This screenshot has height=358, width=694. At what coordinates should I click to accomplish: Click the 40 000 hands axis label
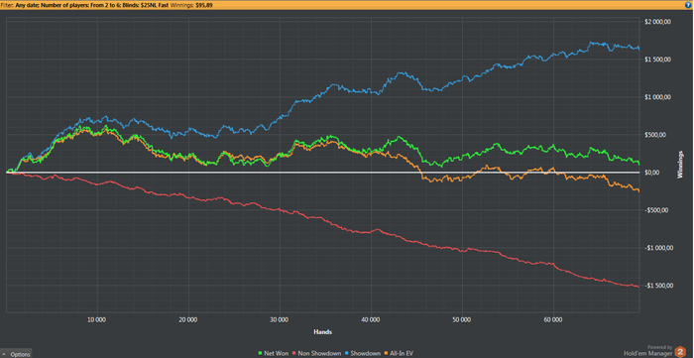pyautogui.click(x=371, y=319)
